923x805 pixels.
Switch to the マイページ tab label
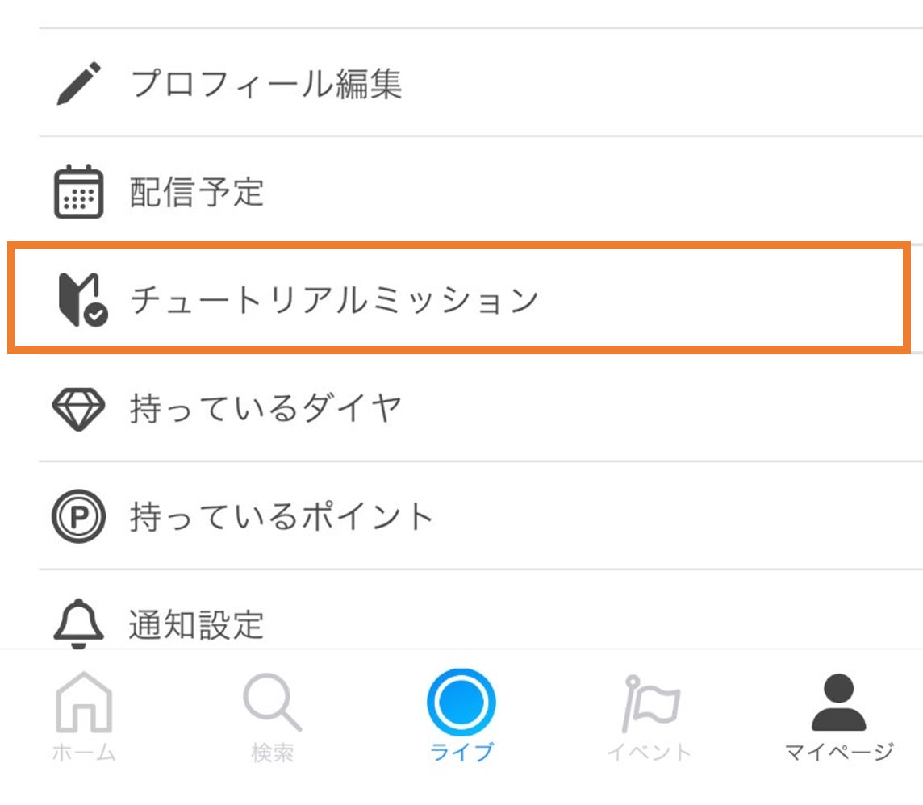coord(839,753)
